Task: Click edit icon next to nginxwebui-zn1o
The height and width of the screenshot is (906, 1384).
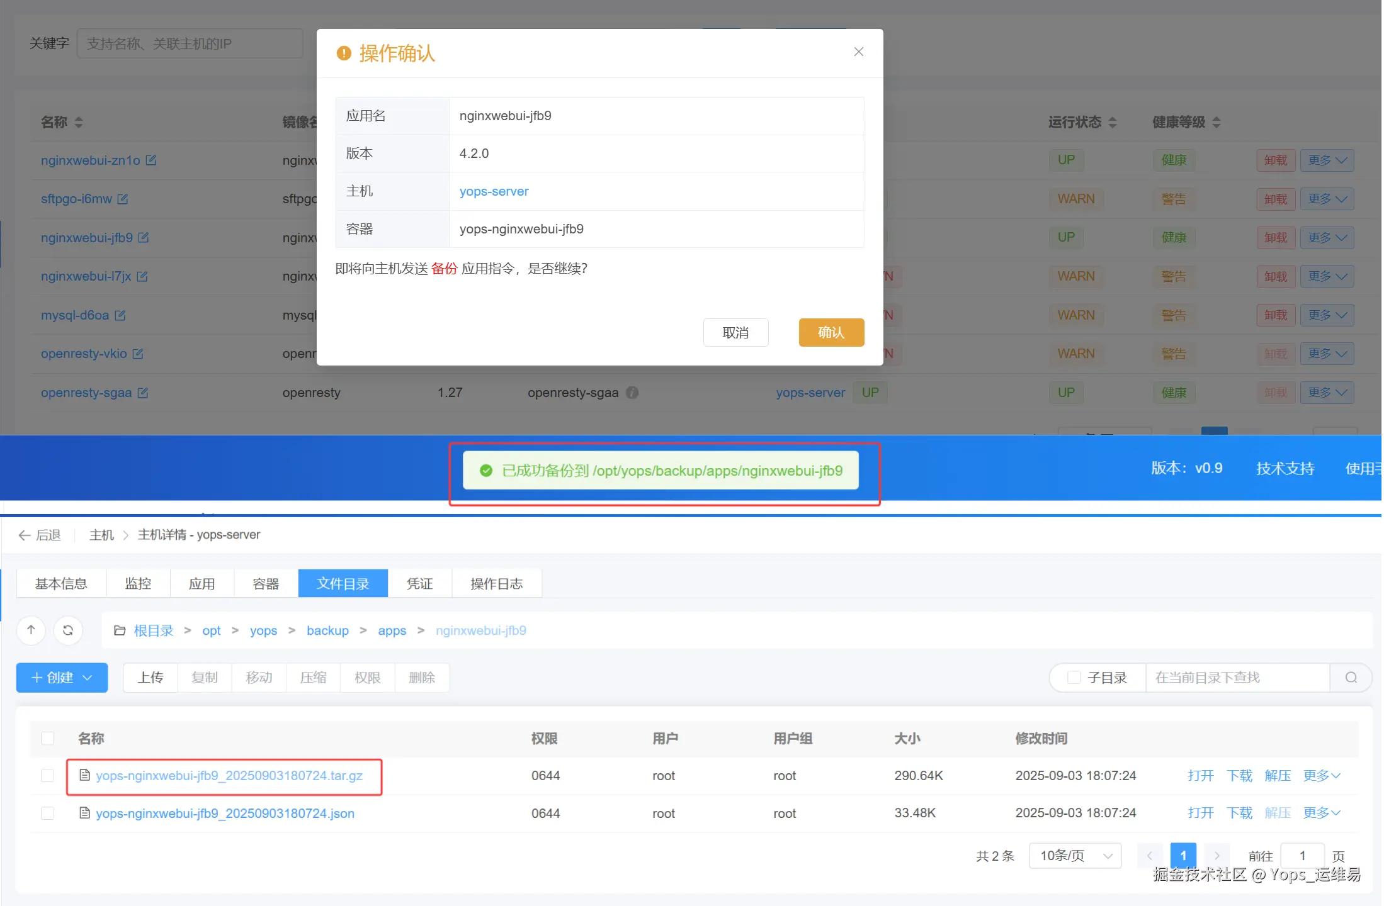Action: coord(151,160)
